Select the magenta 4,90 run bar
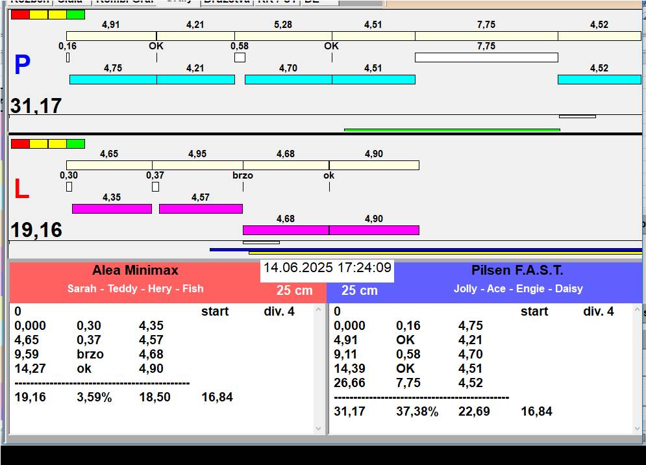This screenshot has height=465, width=646. [374, 230]
